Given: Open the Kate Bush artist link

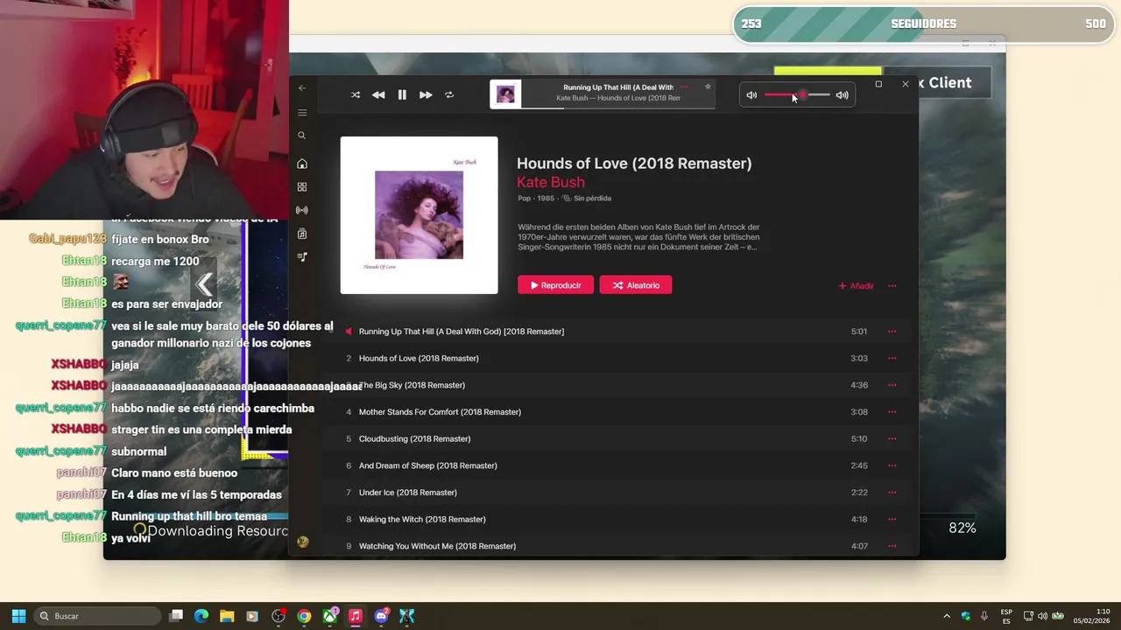Looking at the screenshot, I should tap(551, 182).
